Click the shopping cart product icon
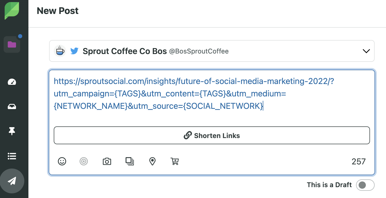Viewport: 386px width, 198px height. (x=175, y=161)
